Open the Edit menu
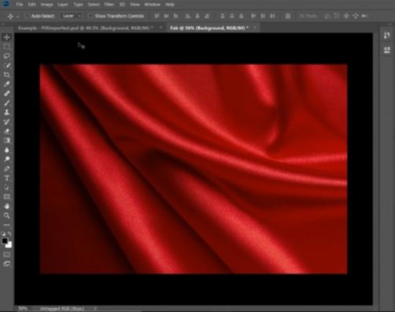 [31, 5]
